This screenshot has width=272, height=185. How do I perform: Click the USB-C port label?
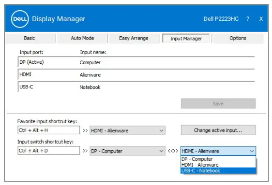(x=26, y=87)
